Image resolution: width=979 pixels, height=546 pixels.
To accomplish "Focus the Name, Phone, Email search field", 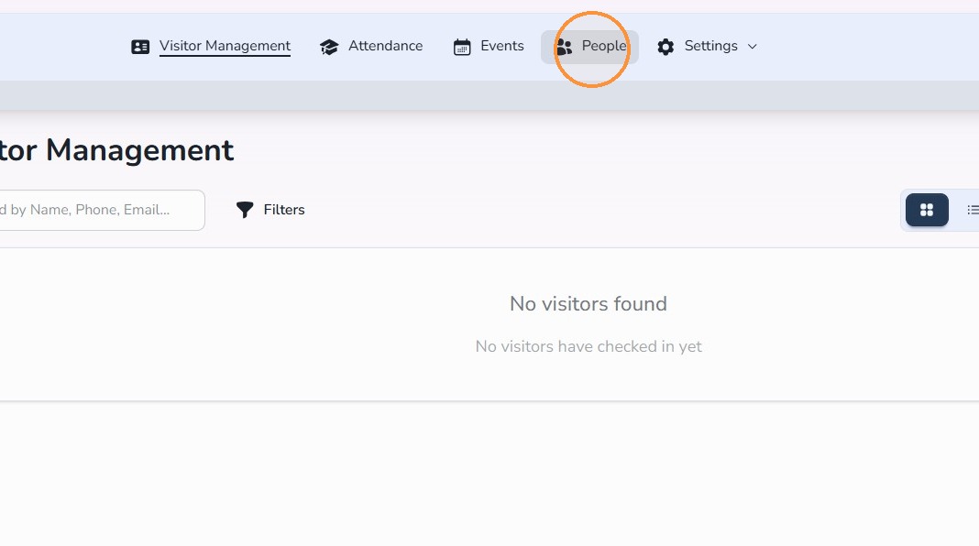I will 100,211.
